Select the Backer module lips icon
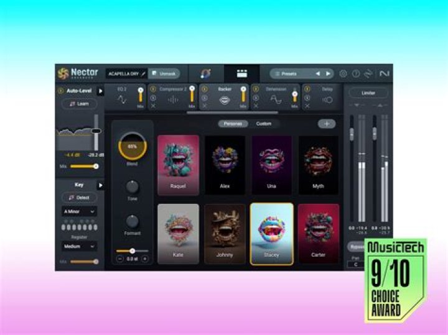 coord(225,100)
